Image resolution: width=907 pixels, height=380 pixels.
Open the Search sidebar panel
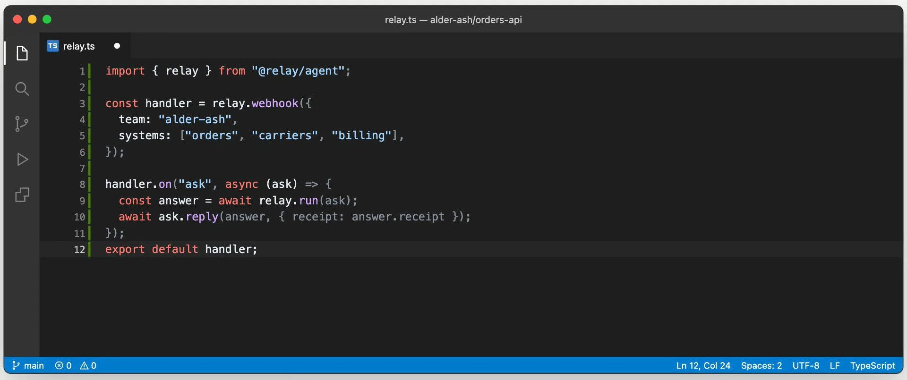click(22, 89)
